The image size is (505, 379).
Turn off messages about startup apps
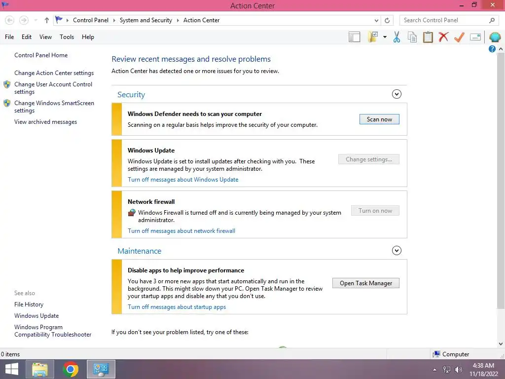(177, 307)
